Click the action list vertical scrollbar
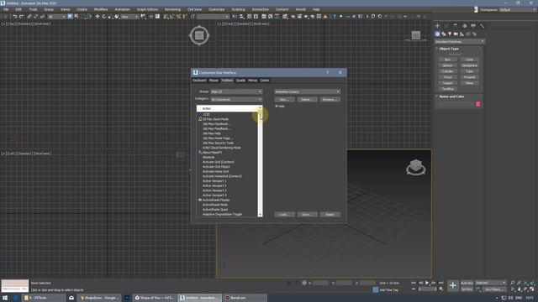The image size is (538, 302). [260, 161]
